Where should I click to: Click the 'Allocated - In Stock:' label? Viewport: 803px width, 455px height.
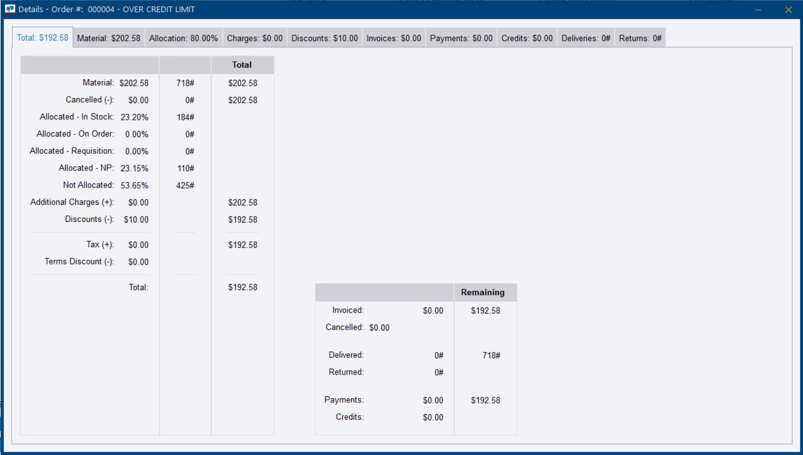coord(77,117)
